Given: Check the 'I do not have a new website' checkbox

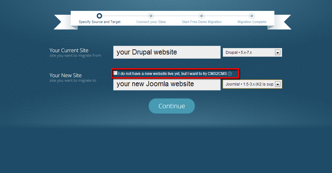Looking at the screenshot, I should 115,73.
